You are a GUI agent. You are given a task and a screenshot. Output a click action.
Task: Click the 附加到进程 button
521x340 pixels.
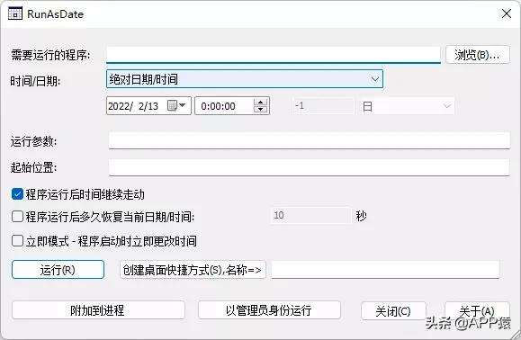[x=98, y=310]
